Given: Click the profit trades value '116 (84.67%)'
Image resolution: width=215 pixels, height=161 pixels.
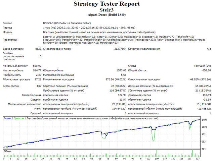Looking at the screenshot, I should 118,91.
